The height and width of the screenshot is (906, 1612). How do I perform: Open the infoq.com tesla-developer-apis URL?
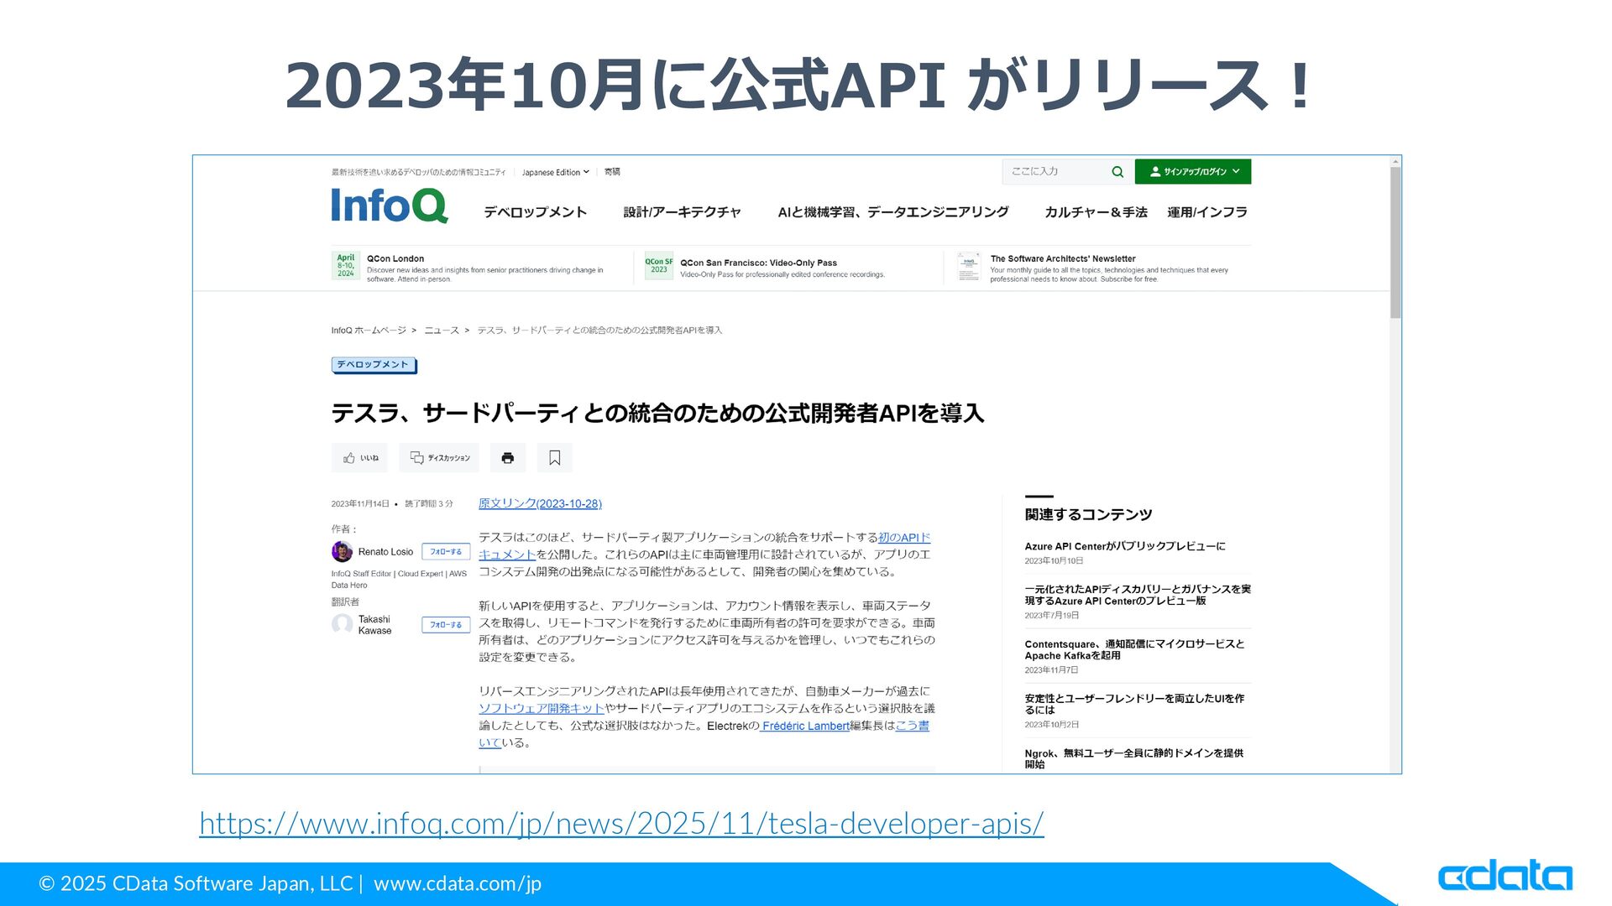pyautogui.click(x=621, y=824)
